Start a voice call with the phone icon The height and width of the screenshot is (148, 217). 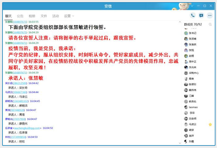tap(193, 16)
